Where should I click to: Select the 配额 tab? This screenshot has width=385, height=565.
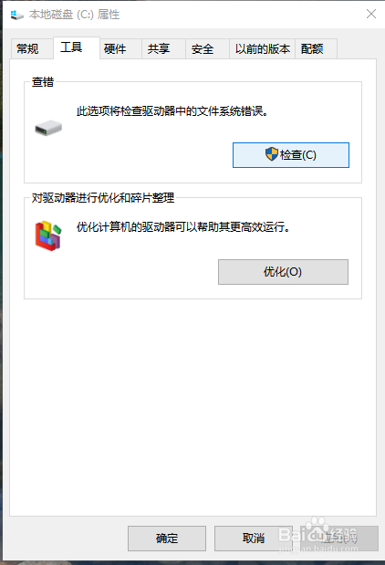pyautogui.click(x=312, y=48)
